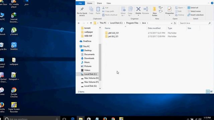Click Program Files breadcrumb
This screenshot has width=214, height=120.
[132, 23]
